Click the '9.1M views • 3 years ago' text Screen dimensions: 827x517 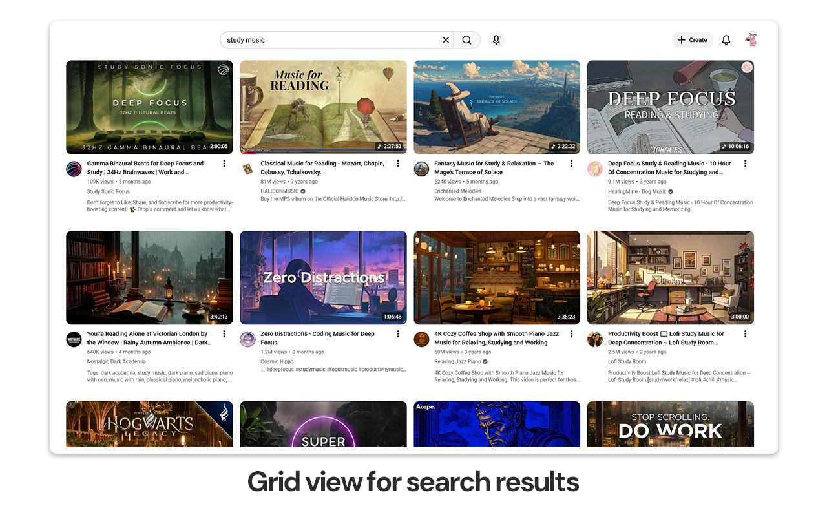tap(637, 182)
